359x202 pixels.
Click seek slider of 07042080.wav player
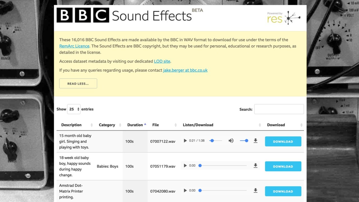[223, 191]
